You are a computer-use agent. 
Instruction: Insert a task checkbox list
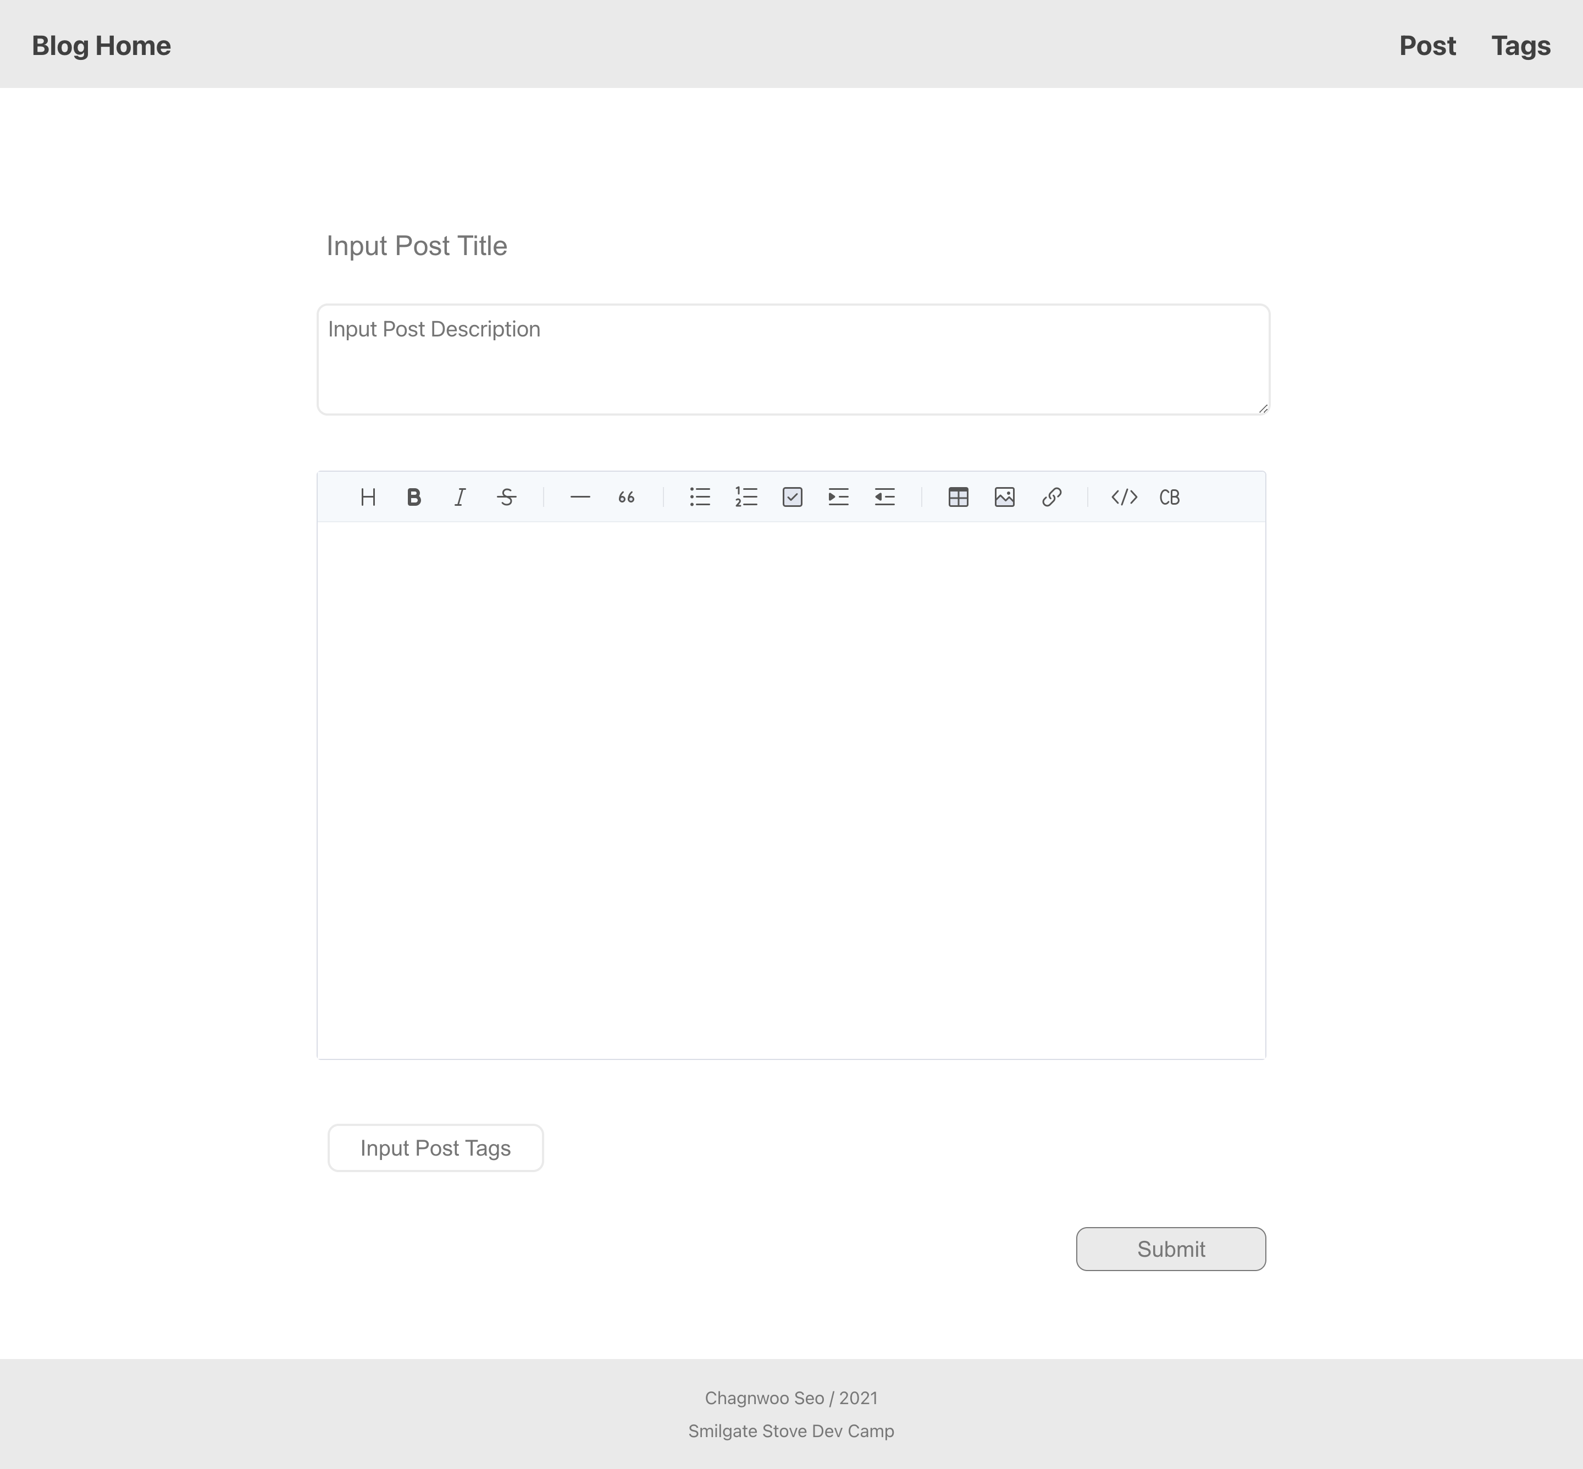pyautogui.click(x=792, y=498)
